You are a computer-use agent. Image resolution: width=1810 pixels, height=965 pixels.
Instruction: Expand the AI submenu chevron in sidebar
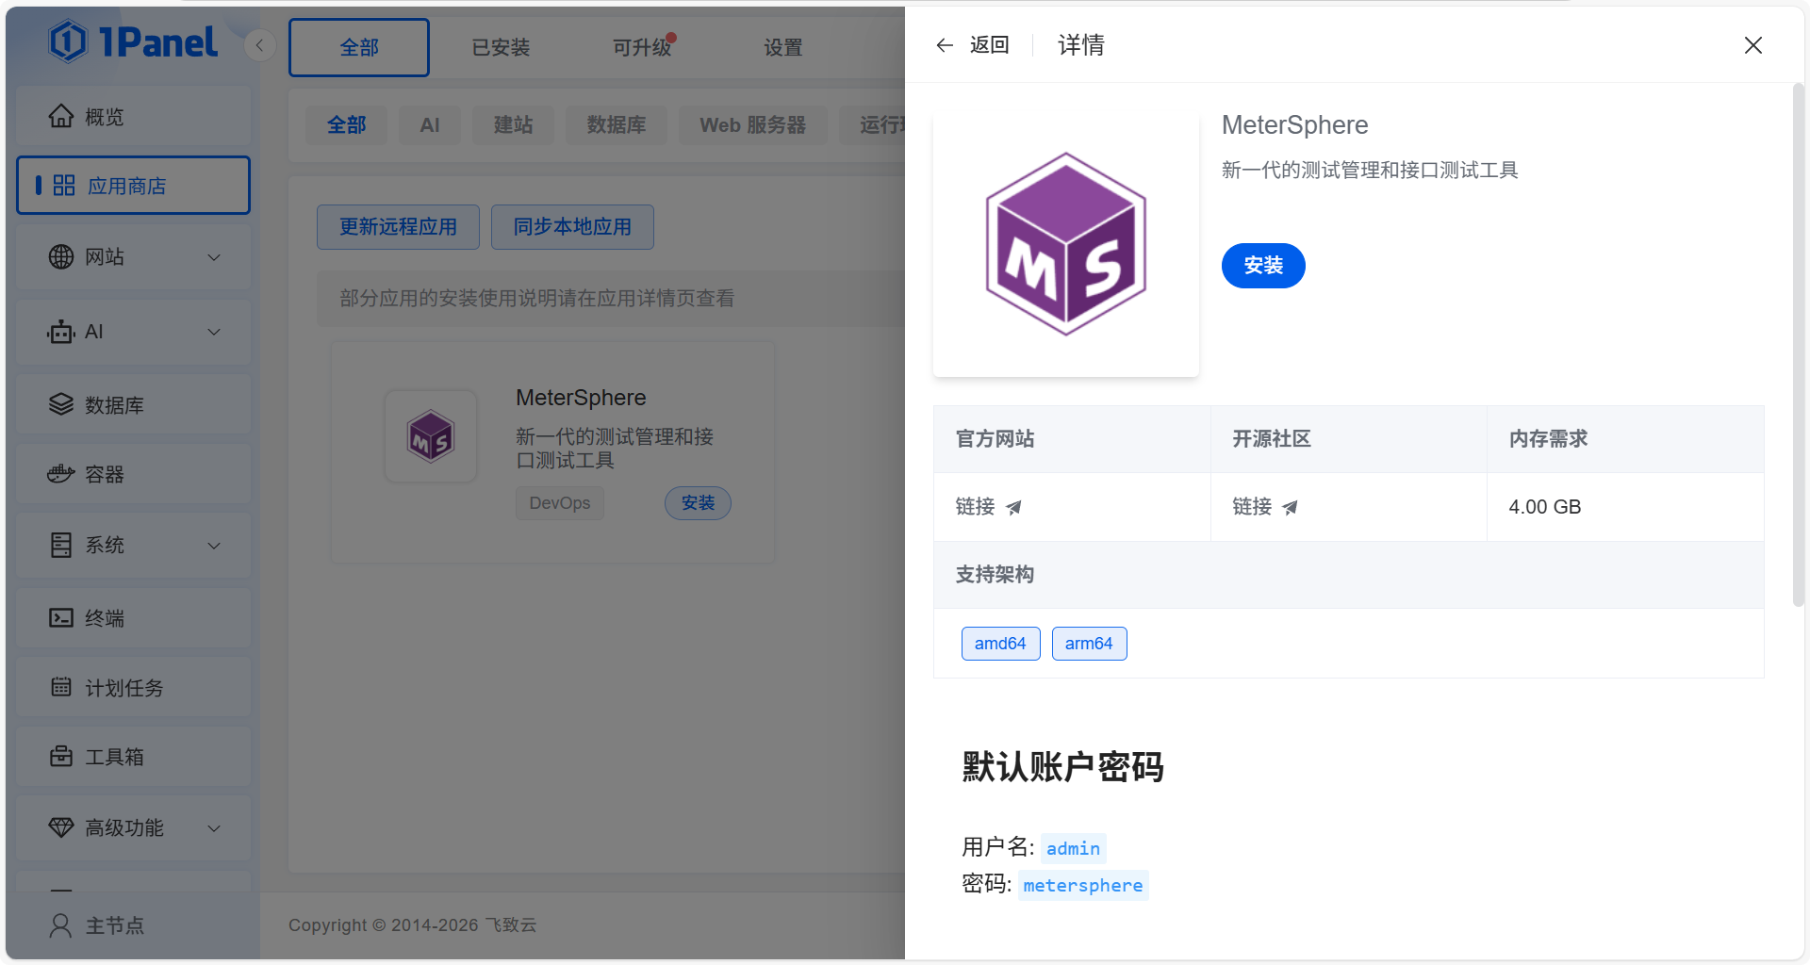click(x=214, y=332)
